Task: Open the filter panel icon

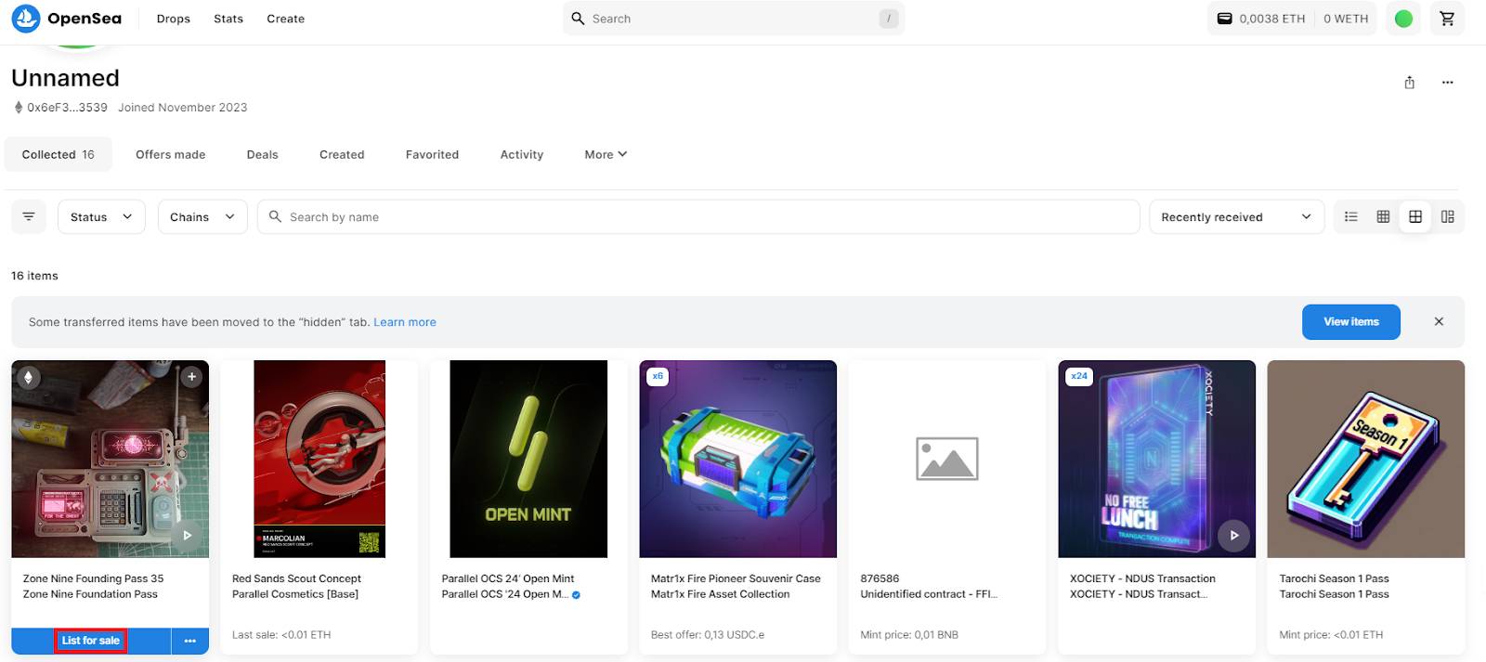Action: 29,216
